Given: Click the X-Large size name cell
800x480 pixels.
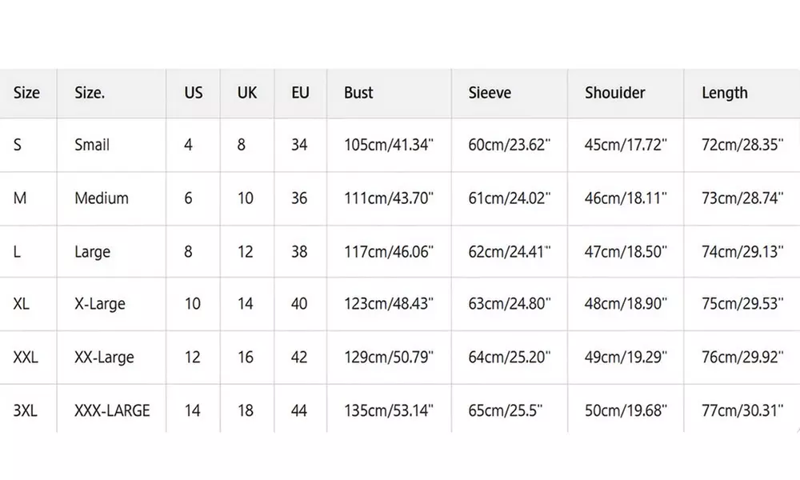Looking at the screenshot, I should pyautogui.click(x=100, y=304).
